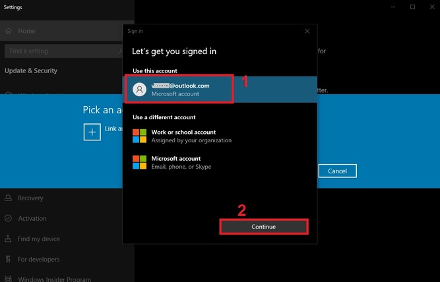Click the For developers tools icon
Viewport: 440px width, 282px height.
[8, 259]
